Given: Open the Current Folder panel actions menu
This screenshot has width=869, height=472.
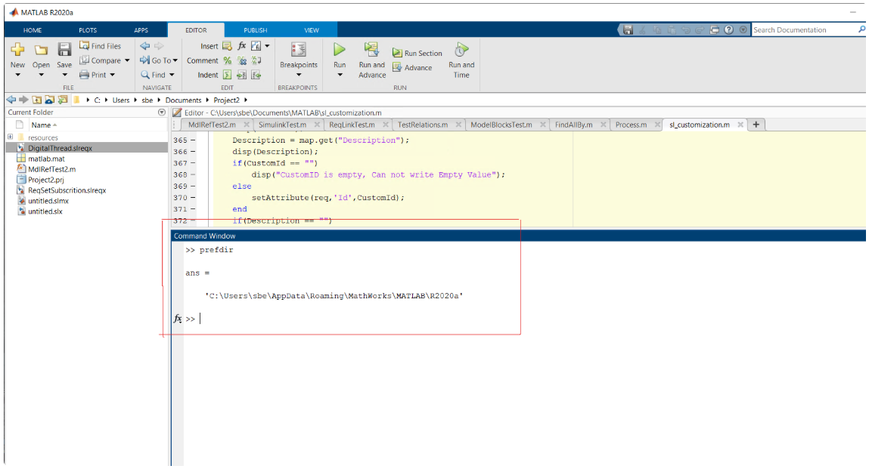Looking at the screenshot, I should coord(161,113).
